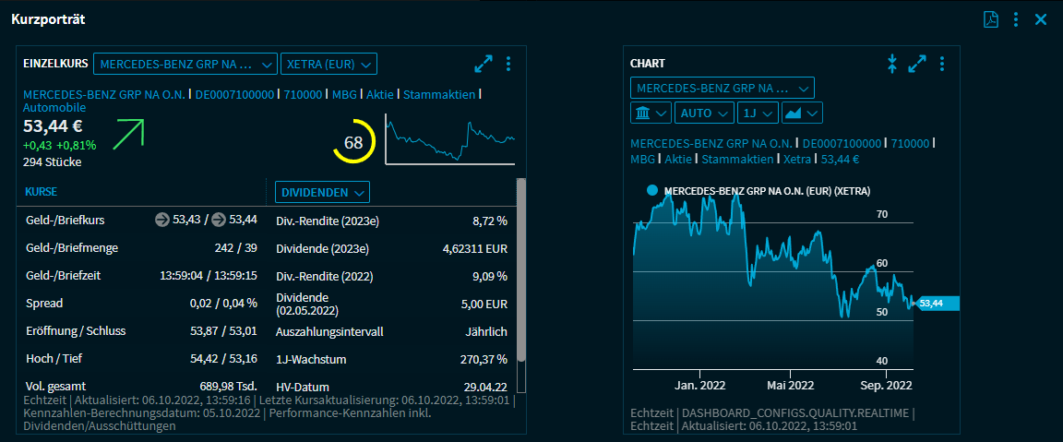This screenshot has height=442, width=1063.
Task: Open Chart panel three-dot menu
Action: point(942,64)
